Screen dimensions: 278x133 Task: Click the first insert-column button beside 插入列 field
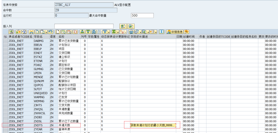pyautogui.click(x=123, y=26)
